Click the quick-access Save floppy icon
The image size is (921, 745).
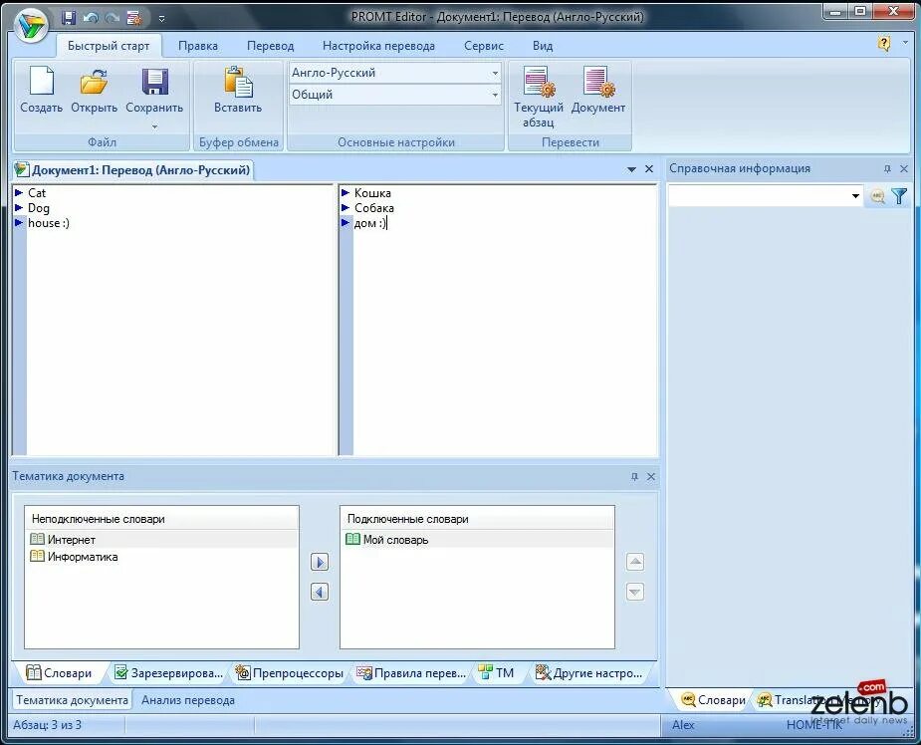point(68,18)
